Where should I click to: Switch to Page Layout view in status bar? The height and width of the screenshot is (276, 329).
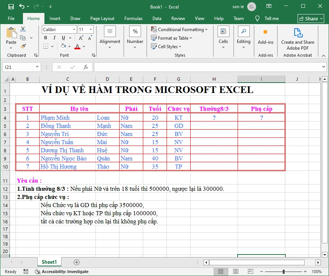235,272
